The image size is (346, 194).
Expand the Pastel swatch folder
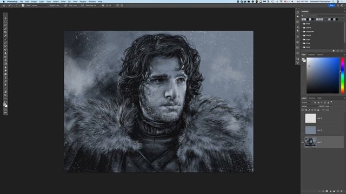(x=302, y=36)
